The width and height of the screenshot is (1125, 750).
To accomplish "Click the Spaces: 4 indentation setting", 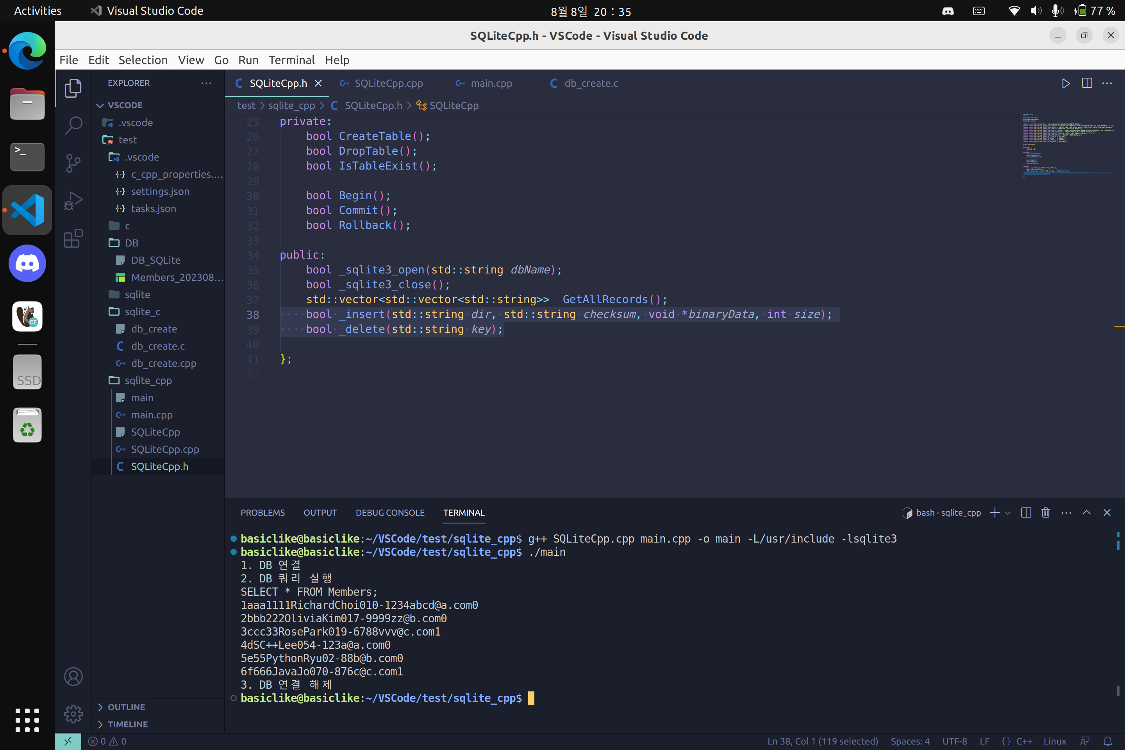I will pyautogui.click(x=910, y=741).
